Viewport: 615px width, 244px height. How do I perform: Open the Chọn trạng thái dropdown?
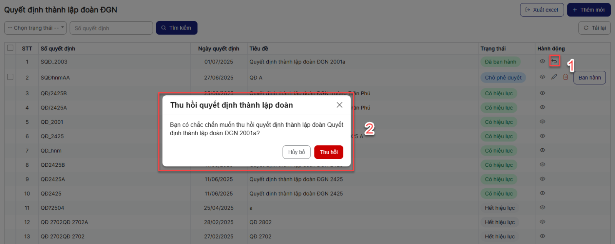[x=36, y=28]
